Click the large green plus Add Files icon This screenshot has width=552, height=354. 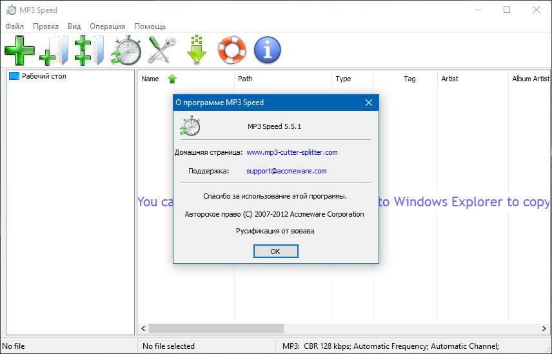pyautogui.click(x=20, y=50)
